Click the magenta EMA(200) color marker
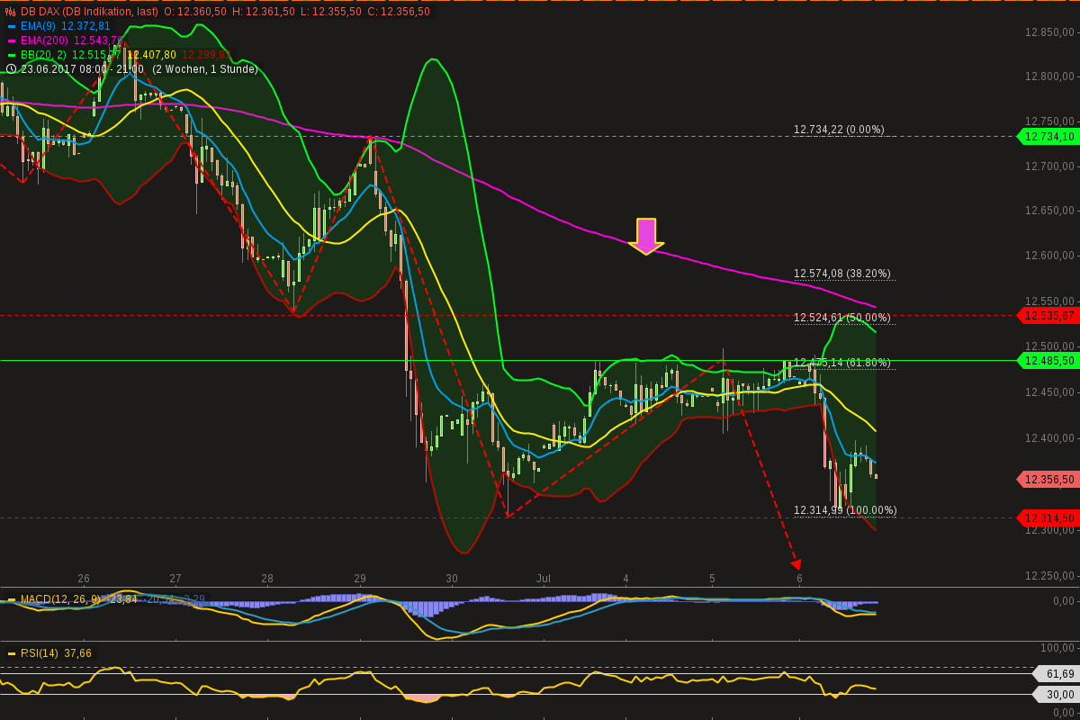Screen dimensions: 1080x720 pyautogui.click(x=12, y=40)
